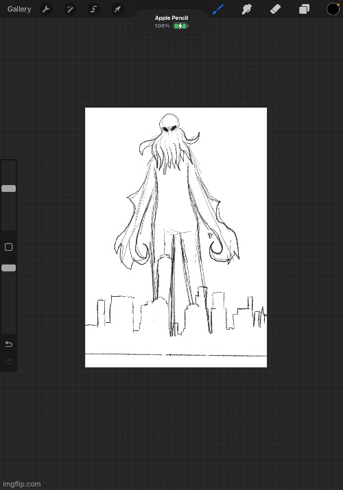The width and height of the screenshot is (343, 490).
Task: Select the Brush tool
Action: (218, 9)
